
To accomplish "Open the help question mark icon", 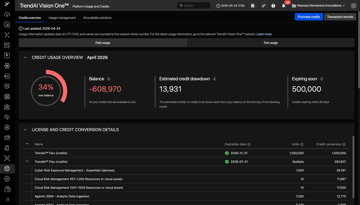I will (x=273, y=6).
